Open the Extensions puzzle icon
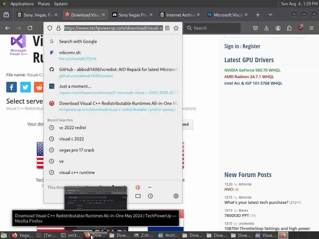 click(x=289, y=28)
